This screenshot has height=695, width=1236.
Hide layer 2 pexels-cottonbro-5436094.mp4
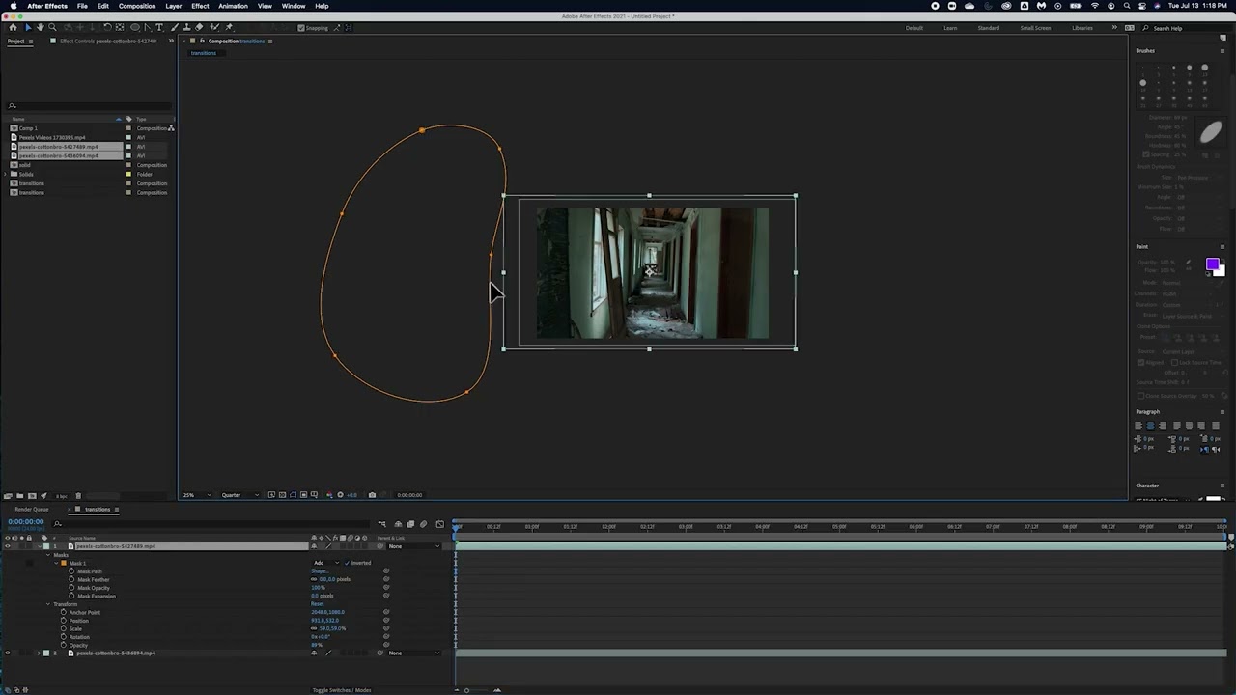point(8,653)
